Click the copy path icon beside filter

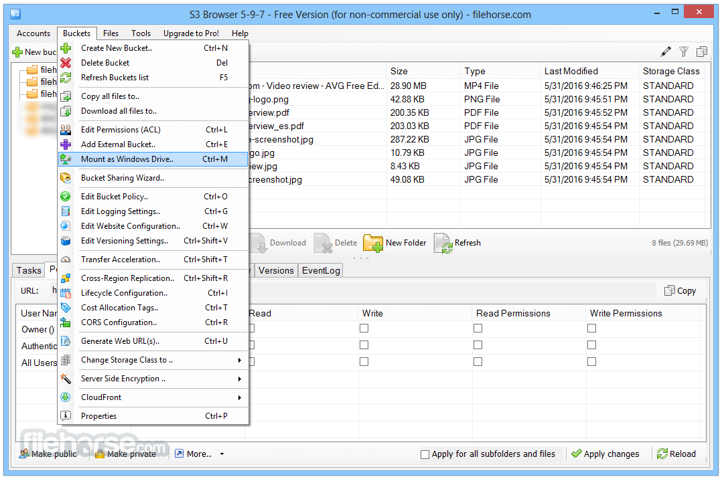click(702, 52)
